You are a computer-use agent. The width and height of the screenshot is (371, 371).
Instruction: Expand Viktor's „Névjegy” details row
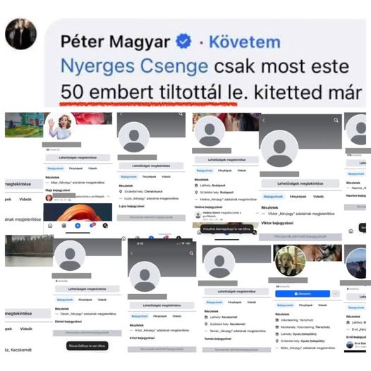(x=298, y=214)
